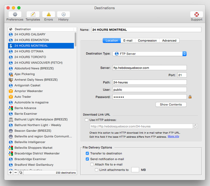This screenshot has height=186, width=210.
Task: Click the globe icon in the Destination column header
Action: (x=11, y=29)
